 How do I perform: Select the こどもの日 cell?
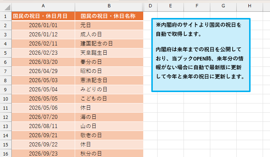click(x=109, y=99)
